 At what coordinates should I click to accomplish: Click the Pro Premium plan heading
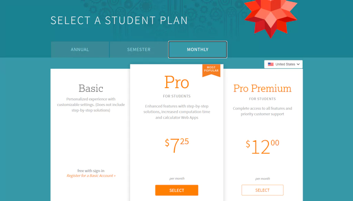tap(262, 88)
